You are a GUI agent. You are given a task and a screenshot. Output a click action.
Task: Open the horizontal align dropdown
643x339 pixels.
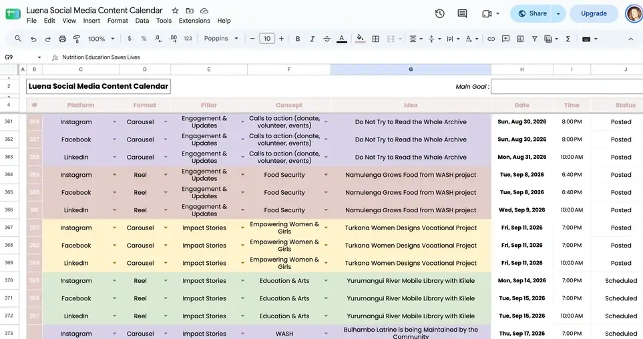(x=416, y=39)
